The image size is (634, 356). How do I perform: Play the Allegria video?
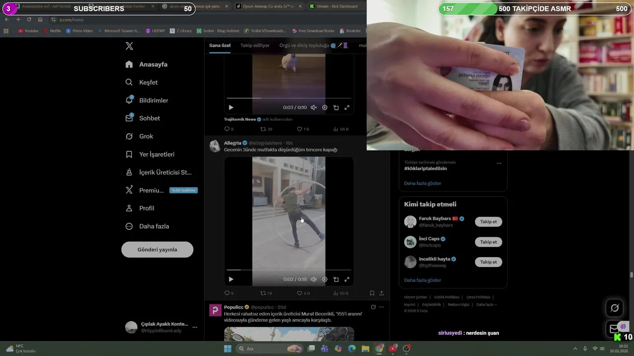[x=231, y=279]
